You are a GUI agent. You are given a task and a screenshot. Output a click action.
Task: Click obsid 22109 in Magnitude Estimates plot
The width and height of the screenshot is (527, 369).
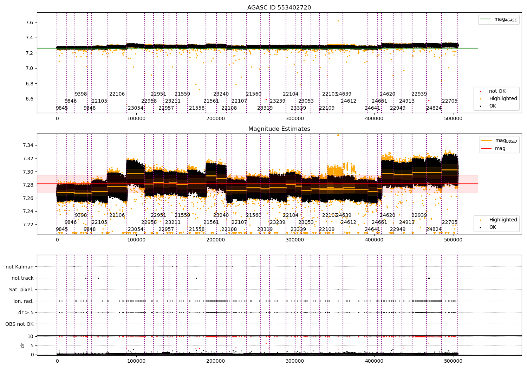pos(327,229)
